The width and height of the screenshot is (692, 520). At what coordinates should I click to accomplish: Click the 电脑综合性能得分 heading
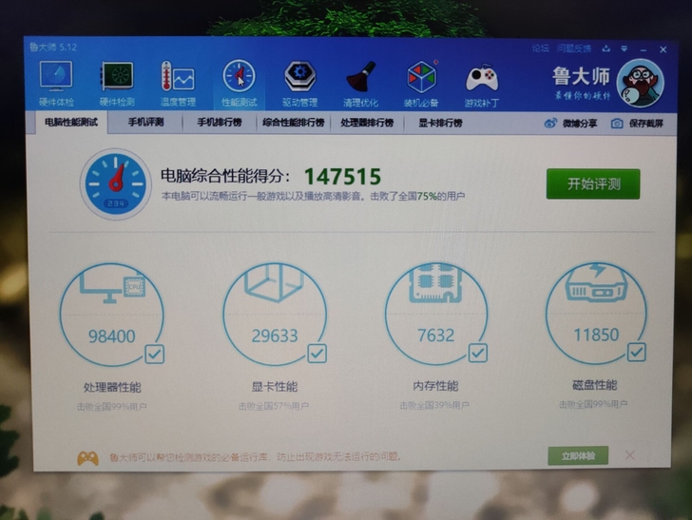(x=225, y=176)
